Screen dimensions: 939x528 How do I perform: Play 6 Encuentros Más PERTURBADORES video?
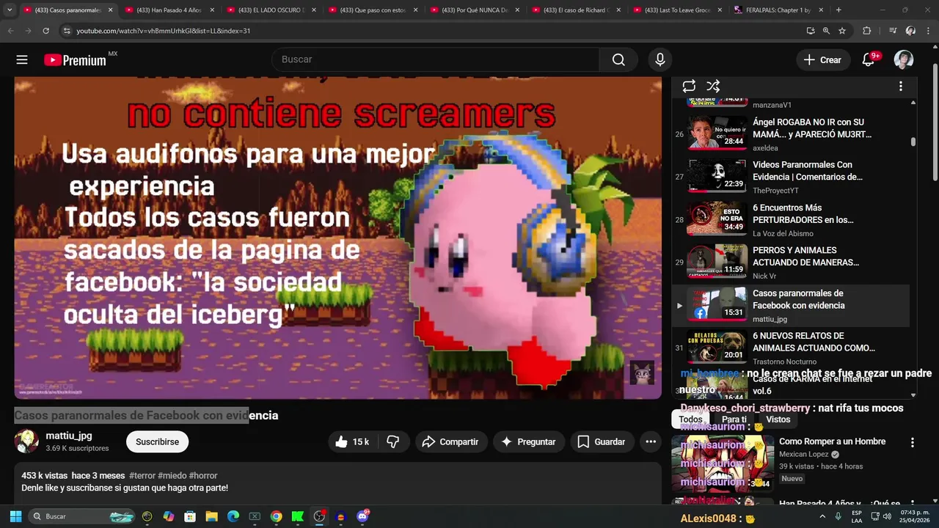tap(791, 219)
